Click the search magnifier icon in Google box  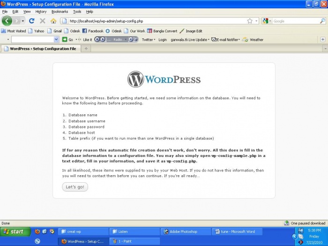(322, 21)
